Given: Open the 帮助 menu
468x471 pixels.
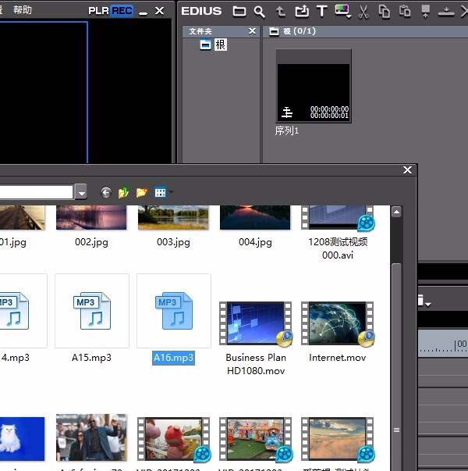Looking at the screenshot, I should coord(23,10).
